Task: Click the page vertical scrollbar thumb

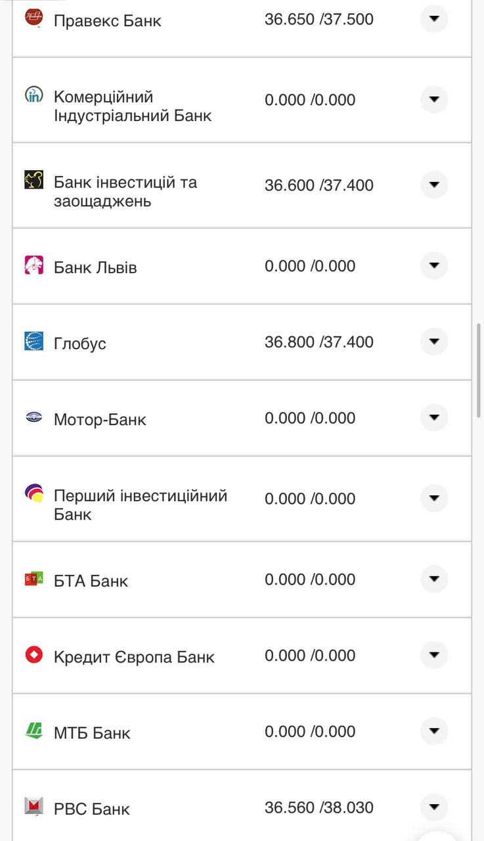Action: click(x=479, y=370)
